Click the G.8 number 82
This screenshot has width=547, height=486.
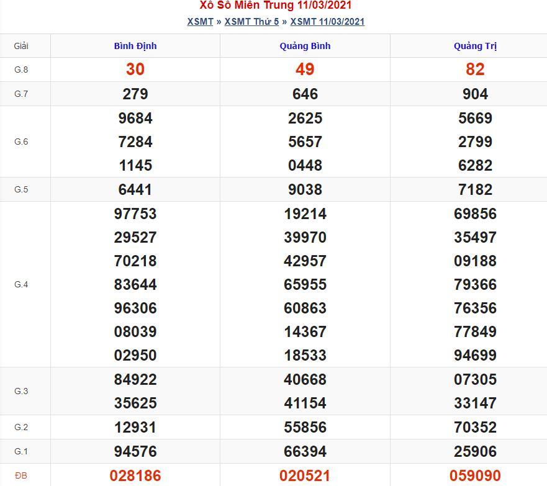click(x=475, y=69)
